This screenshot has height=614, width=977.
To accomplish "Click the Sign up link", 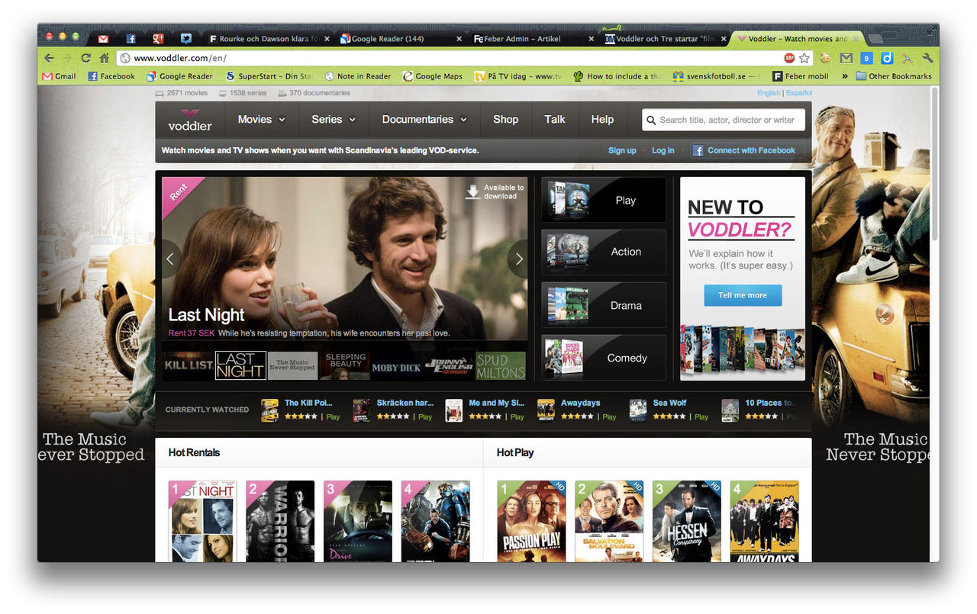I will tap(621, 150).
